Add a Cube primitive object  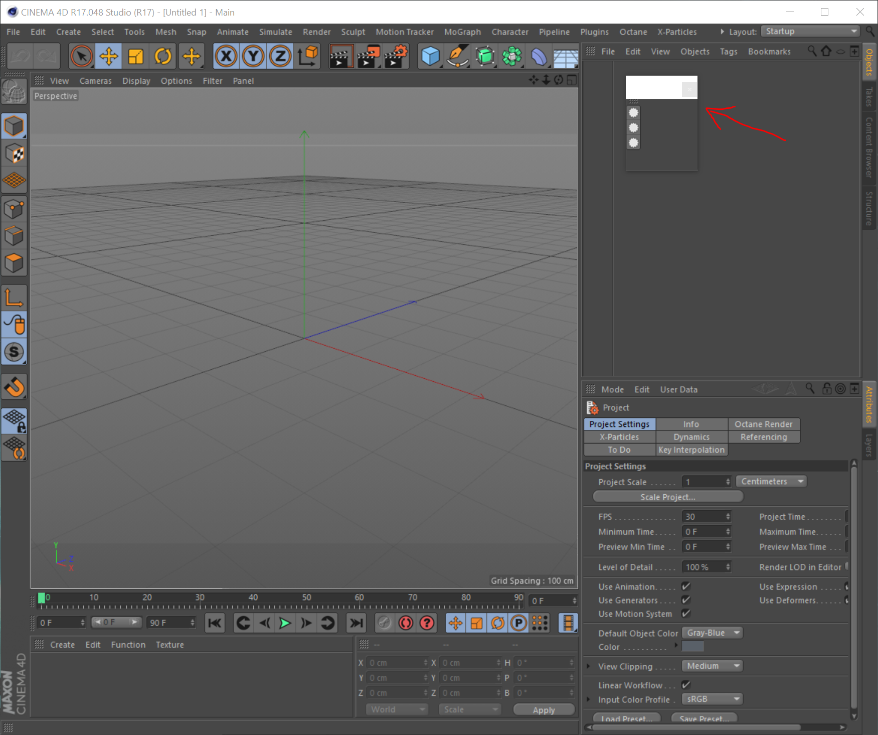[430, 56]
